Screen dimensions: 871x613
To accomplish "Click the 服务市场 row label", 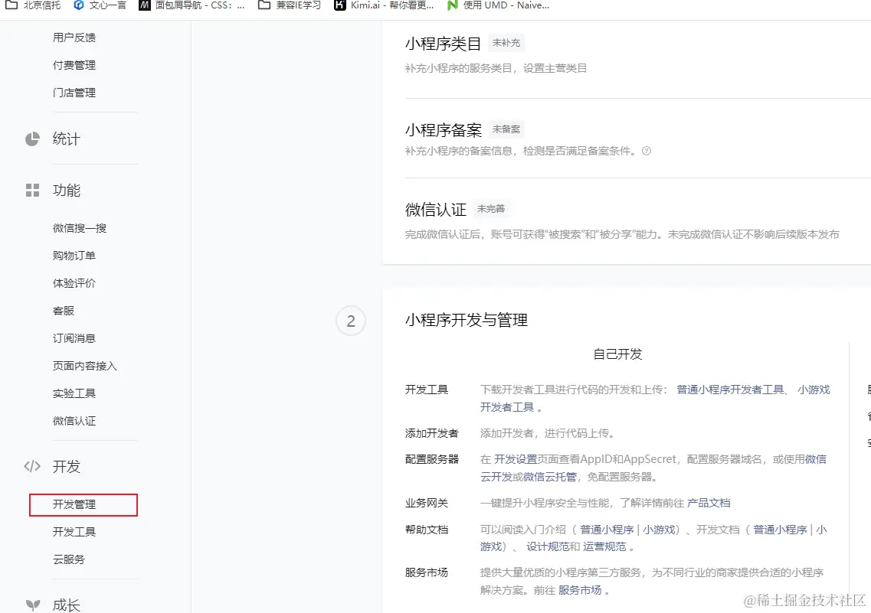I will (426, 572).
